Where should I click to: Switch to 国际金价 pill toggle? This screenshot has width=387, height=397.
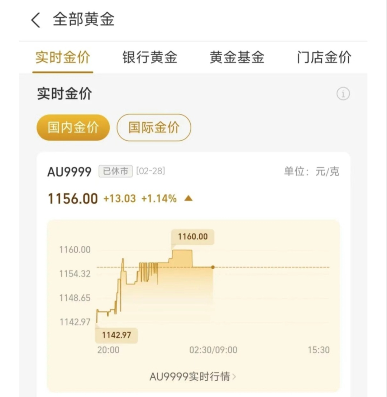click(154, 128)
